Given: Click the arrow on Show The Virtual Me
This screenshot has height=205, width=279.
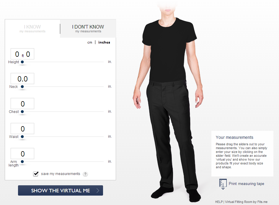Looking at the screenshot, I should click(98, 191).
